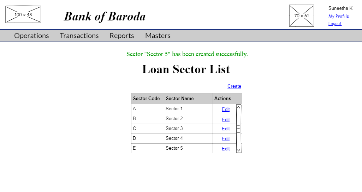
Task: Edit the first sector row
Action: (225, 110)
